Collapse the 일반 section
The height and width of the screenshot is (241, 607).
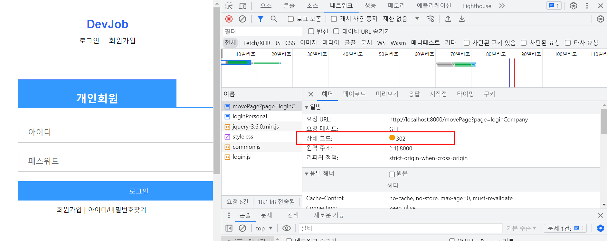[x=307, y=107]
